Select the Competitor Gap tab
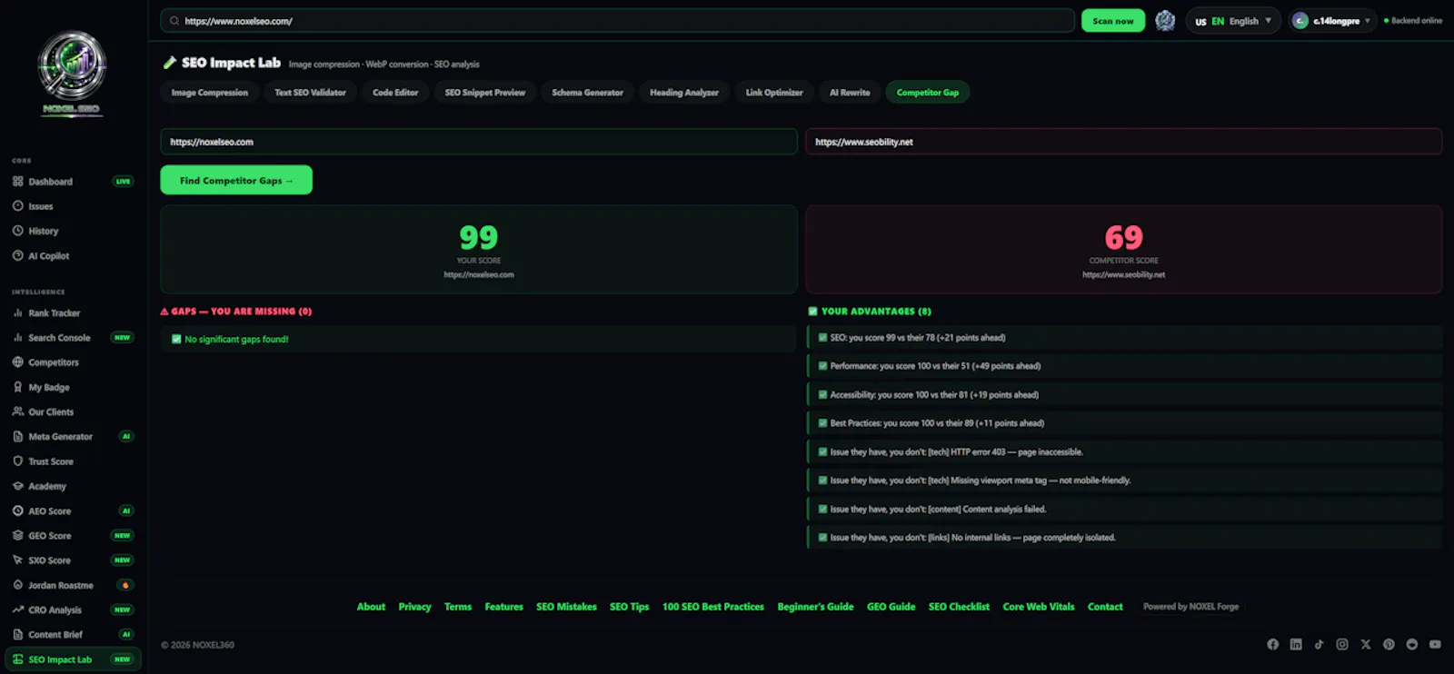Image resolution: width=1454 pixels, height=674 pixels. pos(927,93)
